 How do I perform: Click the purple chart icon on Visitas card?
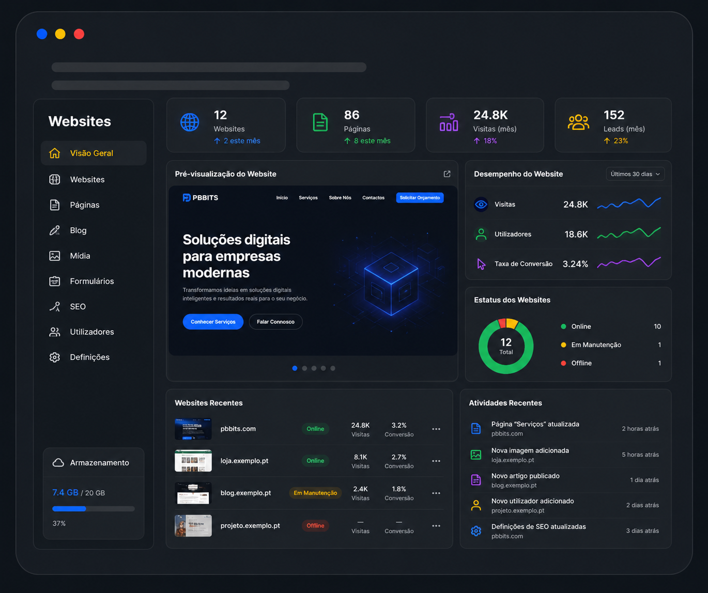449,122
